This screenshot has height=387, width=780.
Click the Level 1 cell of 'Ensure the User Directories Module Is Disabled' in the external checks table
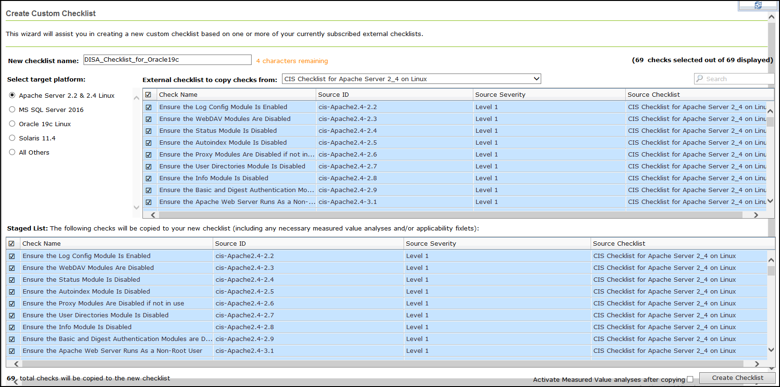click(x=549, y=166)
